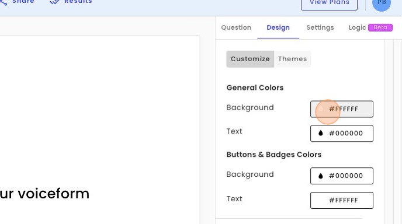Click the droplet icon in General Colors Text field
The height and width of the screenshot is (224, 402).
(320, 133)
